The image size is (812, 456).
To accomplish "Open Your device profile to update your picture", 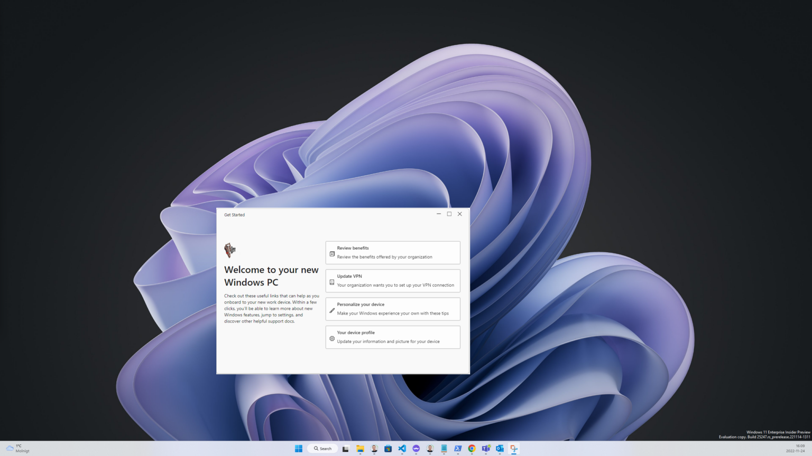I will click(x=393, y=337).
